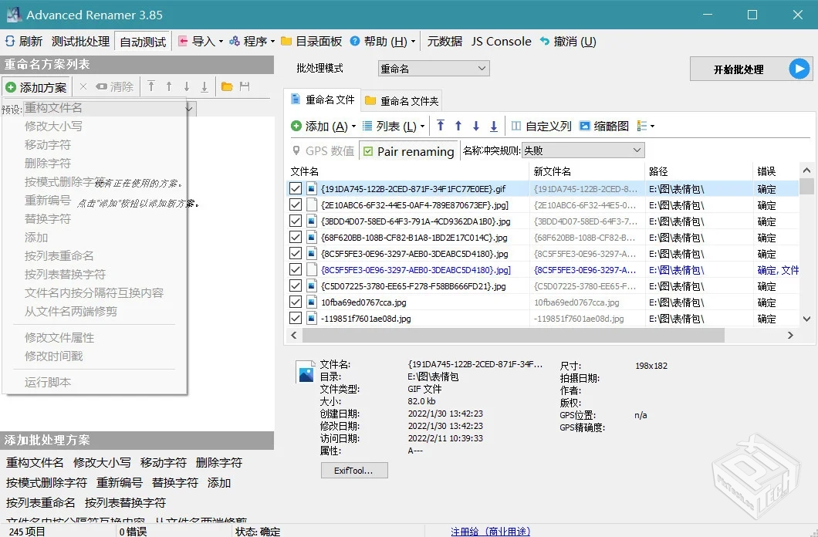Uncheck the first .gif file checkbox

tap(296, 188)
